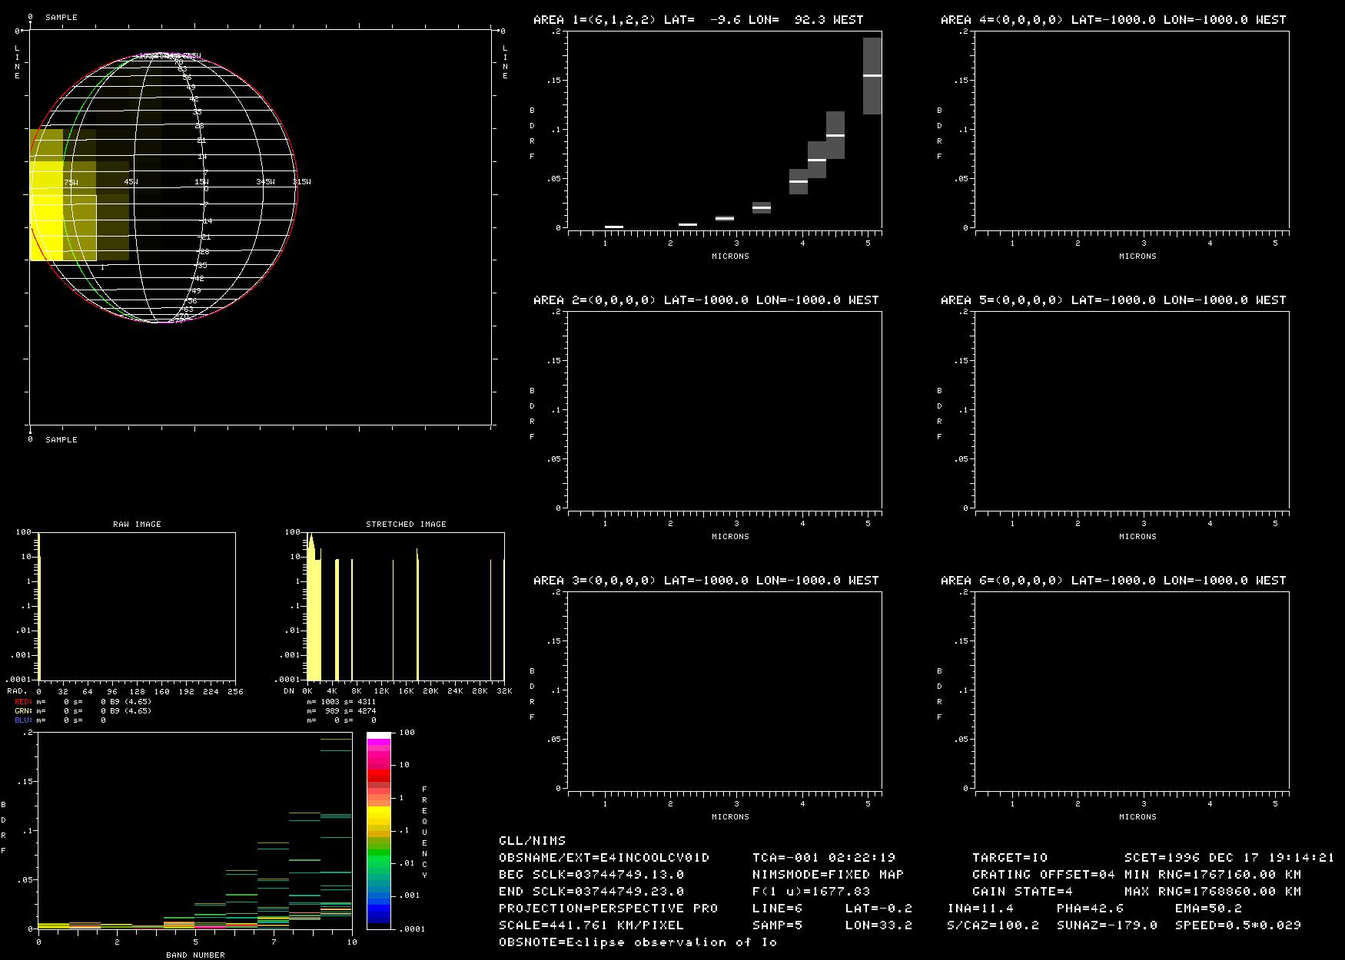The height and width of the screenshot is (960, 1345).
Task: Click the 5-micron data bar in Area 1
Action: [872, 76]
